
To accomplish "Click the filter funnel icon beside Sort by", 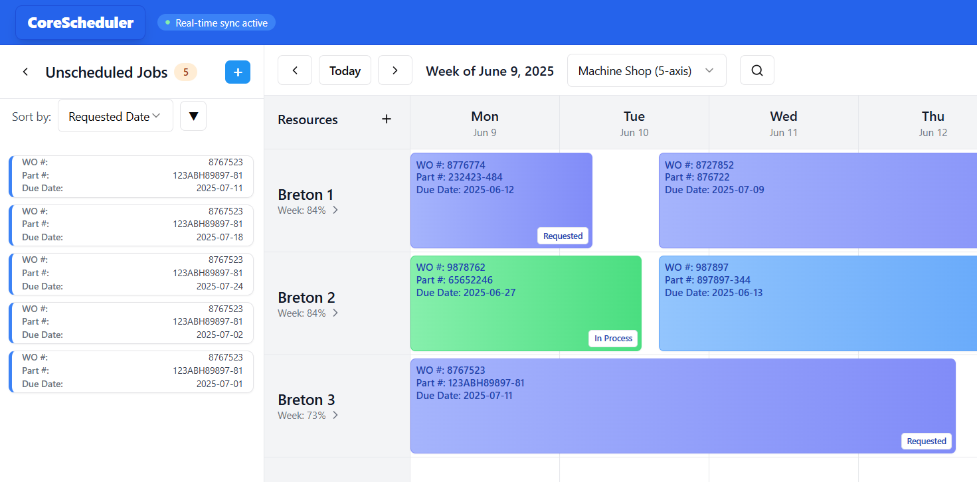I will click(x=193, y=115).
